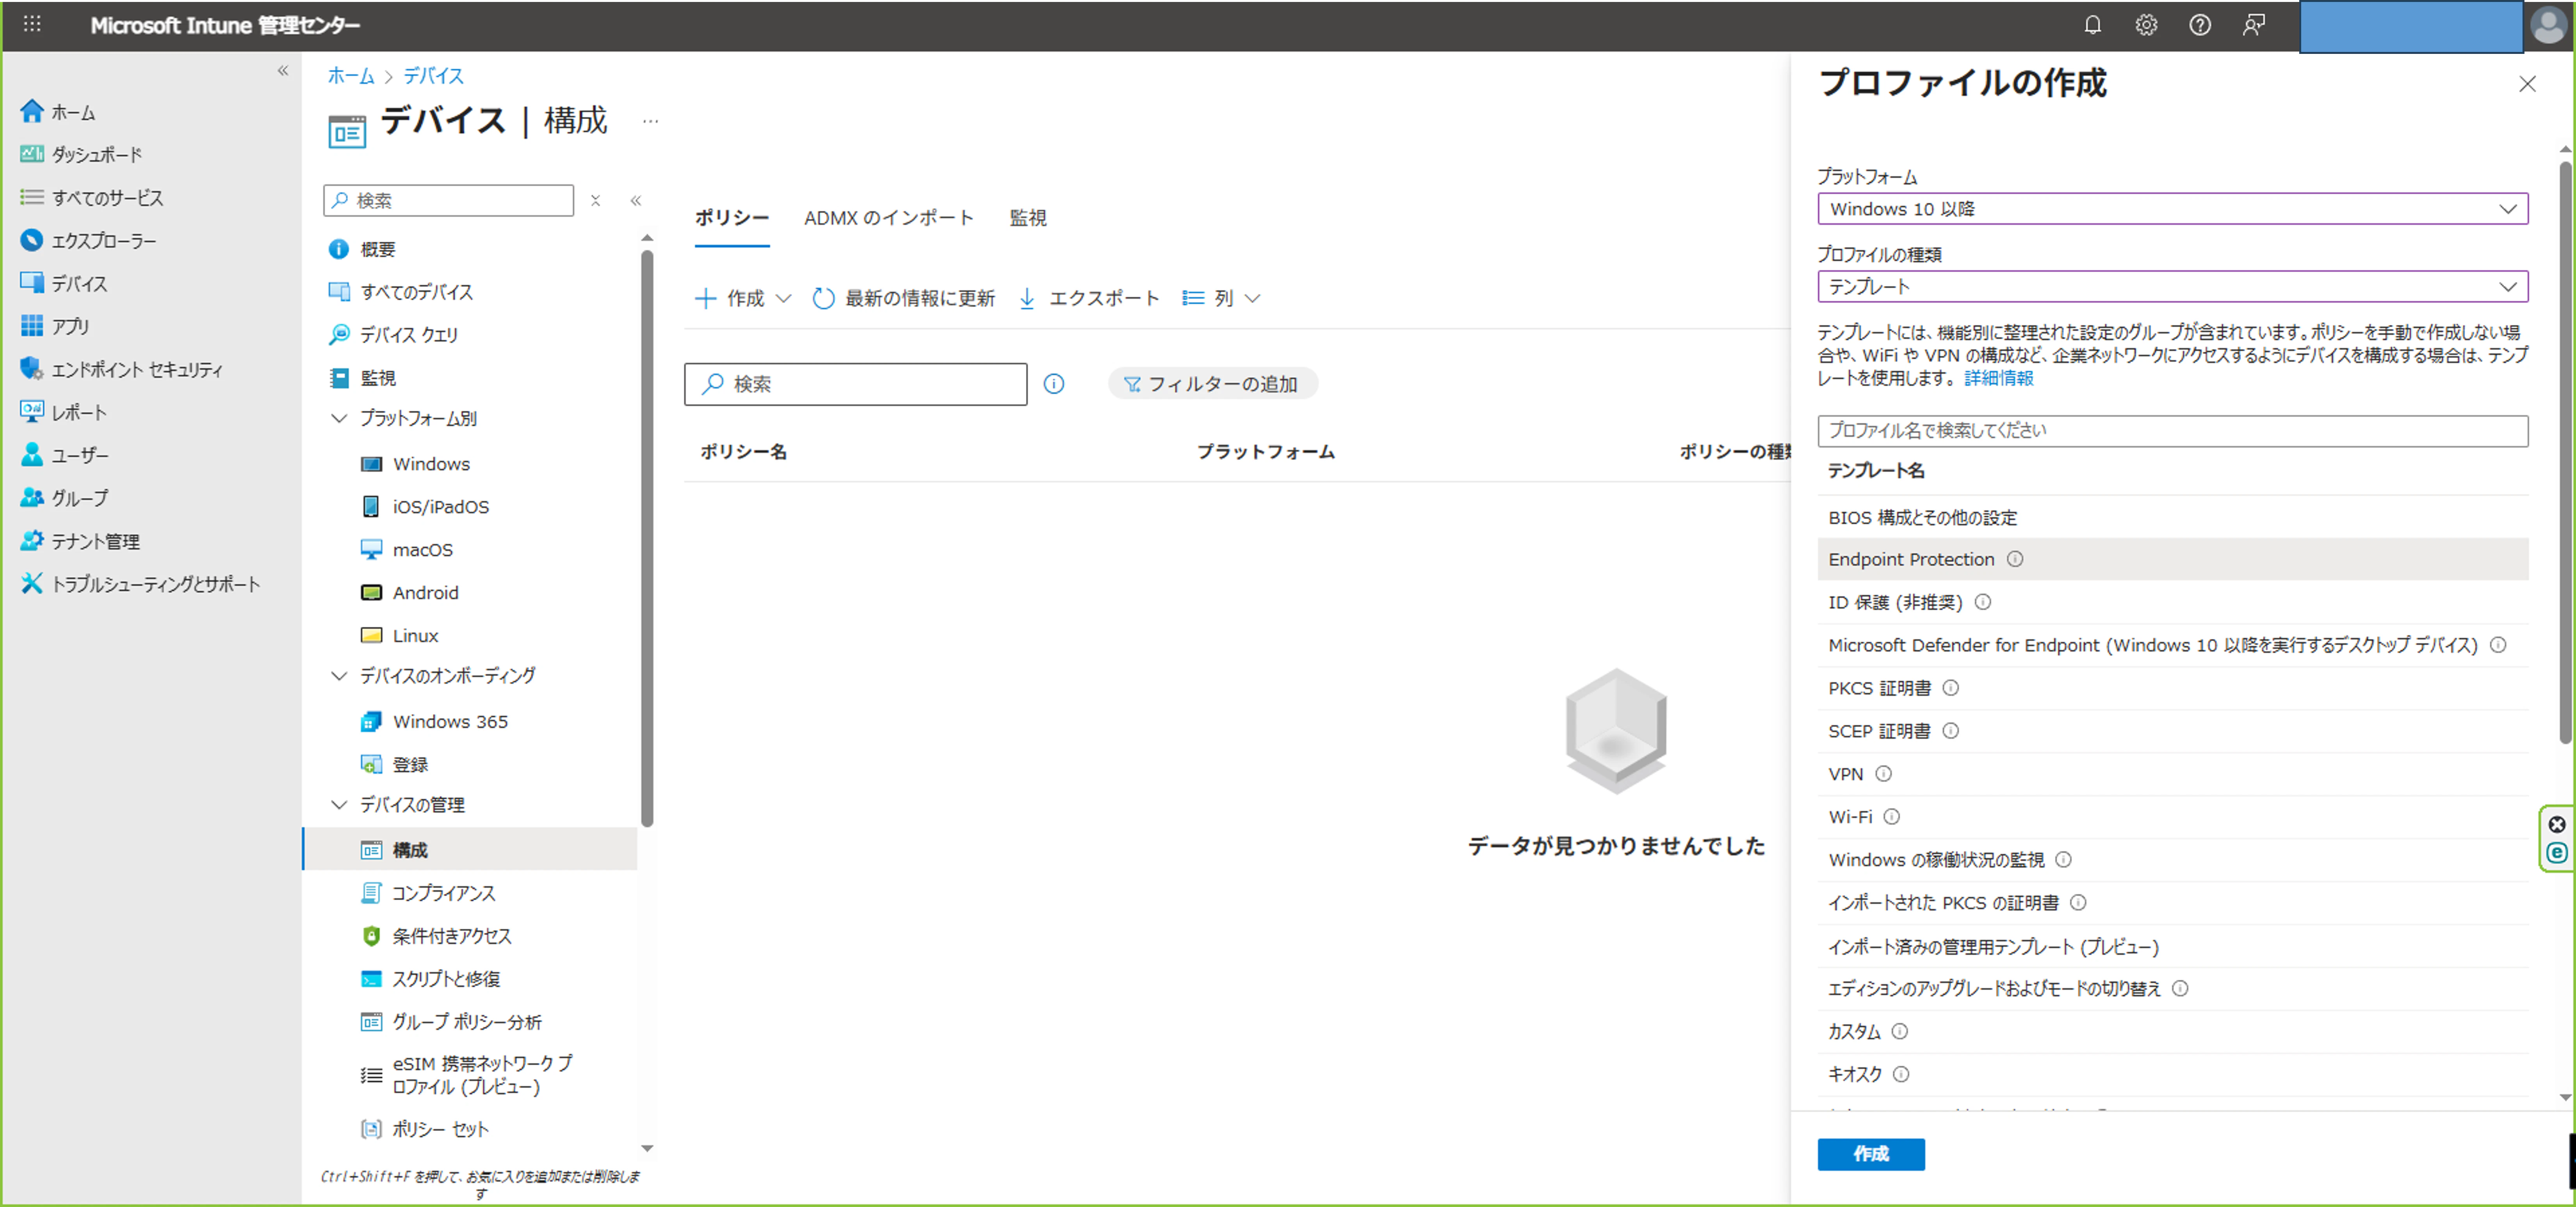
Task: Show info for Wi-Fi template
Action: pos(1891,816)
